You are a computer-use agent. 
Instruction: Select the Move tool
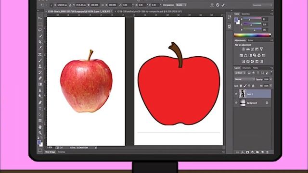pos(40,18)
